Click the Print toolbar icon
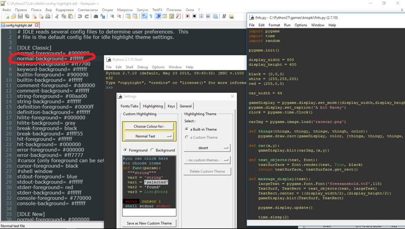Viewport: 405px width, 229px height. pos(48,16)
